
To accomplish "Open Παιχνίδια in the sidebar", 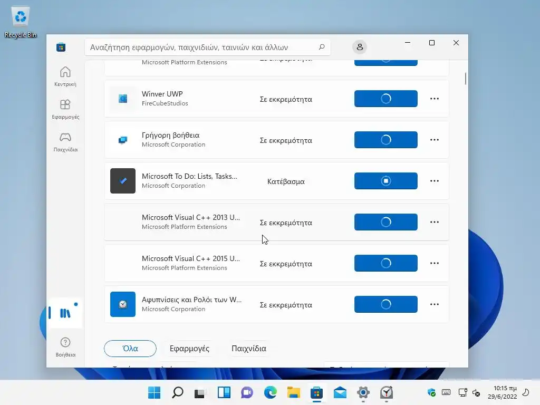I will [65, 142].
